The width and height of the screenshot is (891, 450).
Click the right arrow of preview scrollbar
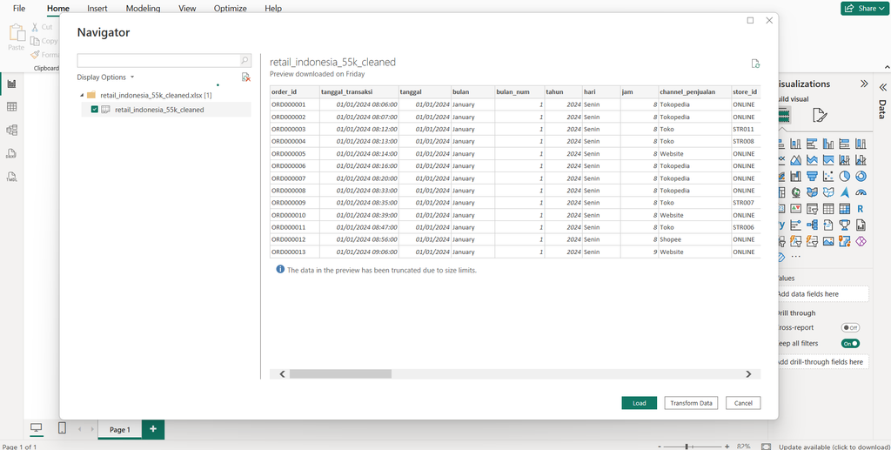click(x=748, y=374)
